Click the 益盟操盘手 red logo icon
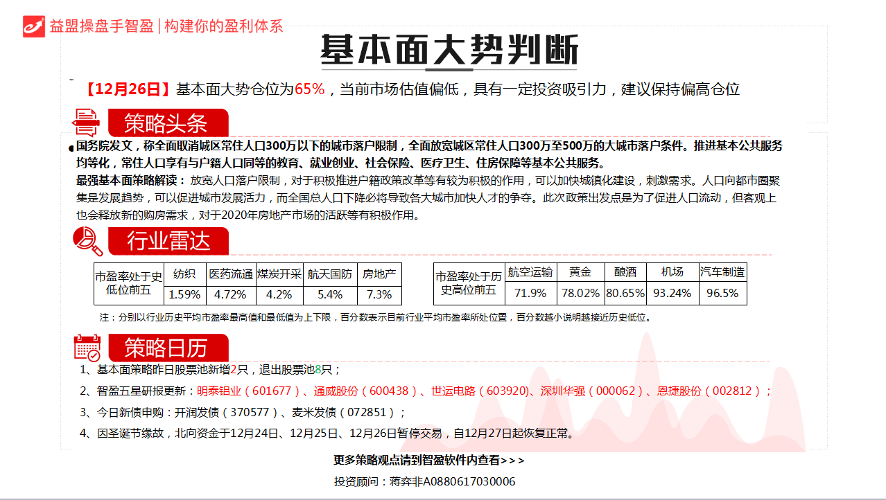Screen dimensions: 886x500 tap(33, 26)
